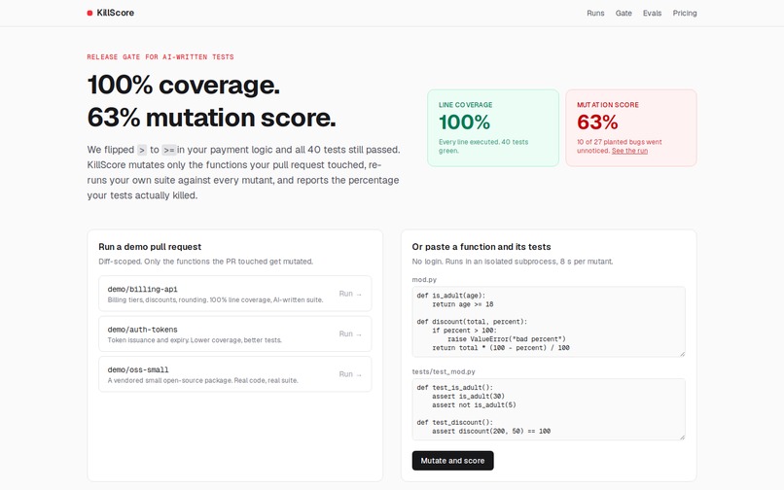This screenshot has height=490, width=784.
Task: Click the 'Every line executed. 40 tests green.' text
Action: point(483,146)
